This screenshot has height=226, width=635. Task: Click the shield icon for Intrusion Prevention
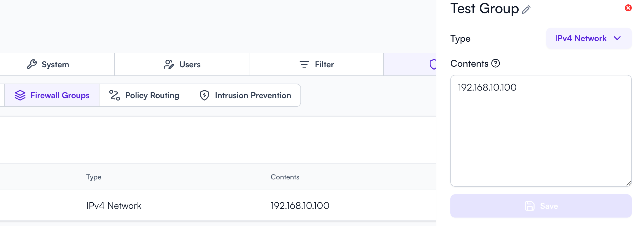tap(204, 95)
